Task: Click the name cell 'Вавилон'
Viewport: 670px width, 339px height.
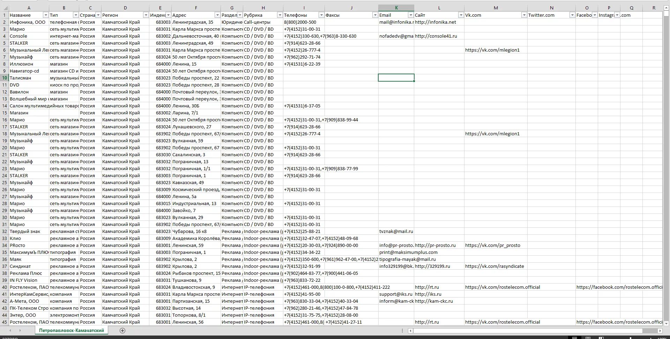Action: click(x=29, y=92)
